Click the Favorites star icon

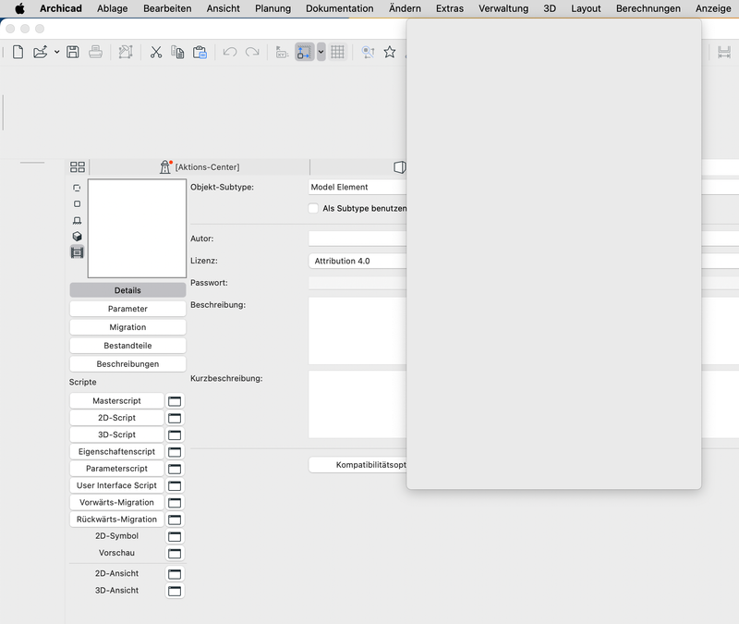(x=389, y=52)
